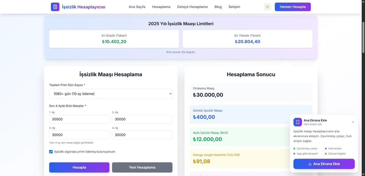Image resolution: width=365 pixels, height=176 pixels.
Task: Select the ₺10.402,20 taban value
Action: (114, 42)
